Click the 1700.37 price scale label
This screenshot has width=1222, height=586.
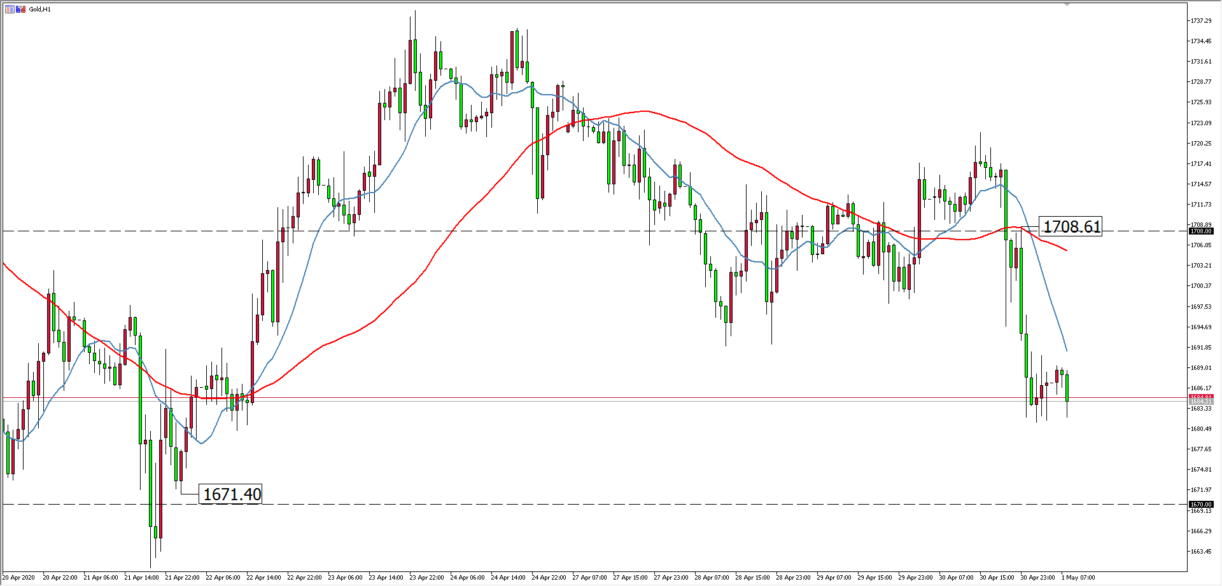click(x=1201, y=286)
